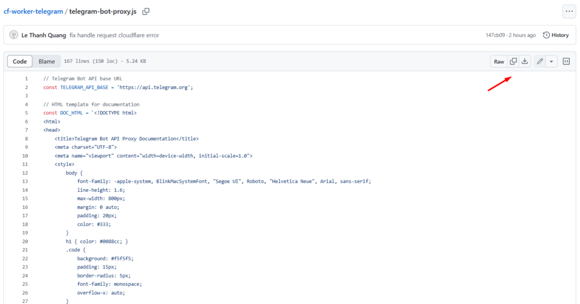580x304 pixels.
Task: Click font-family: -apple-system line
Action: click(x=224, y=181)
